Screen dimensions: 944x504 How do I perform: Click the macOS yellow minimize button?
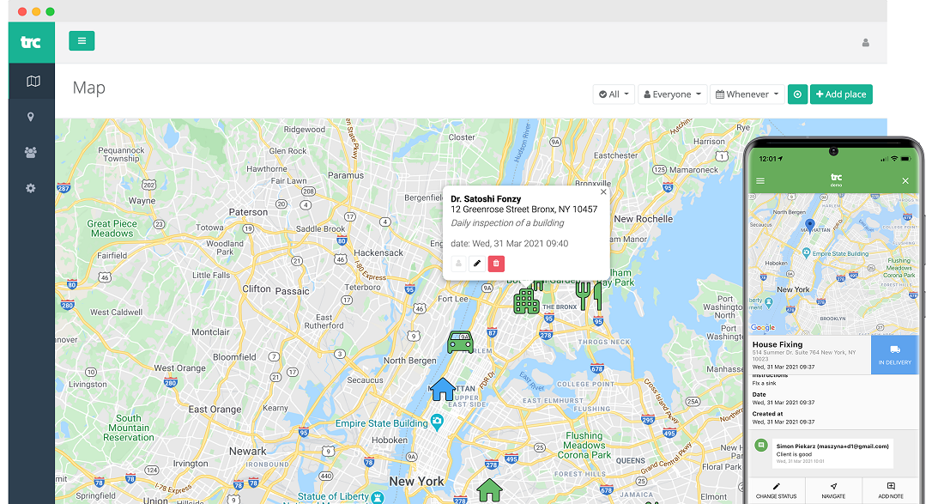[x=36, y=11]
